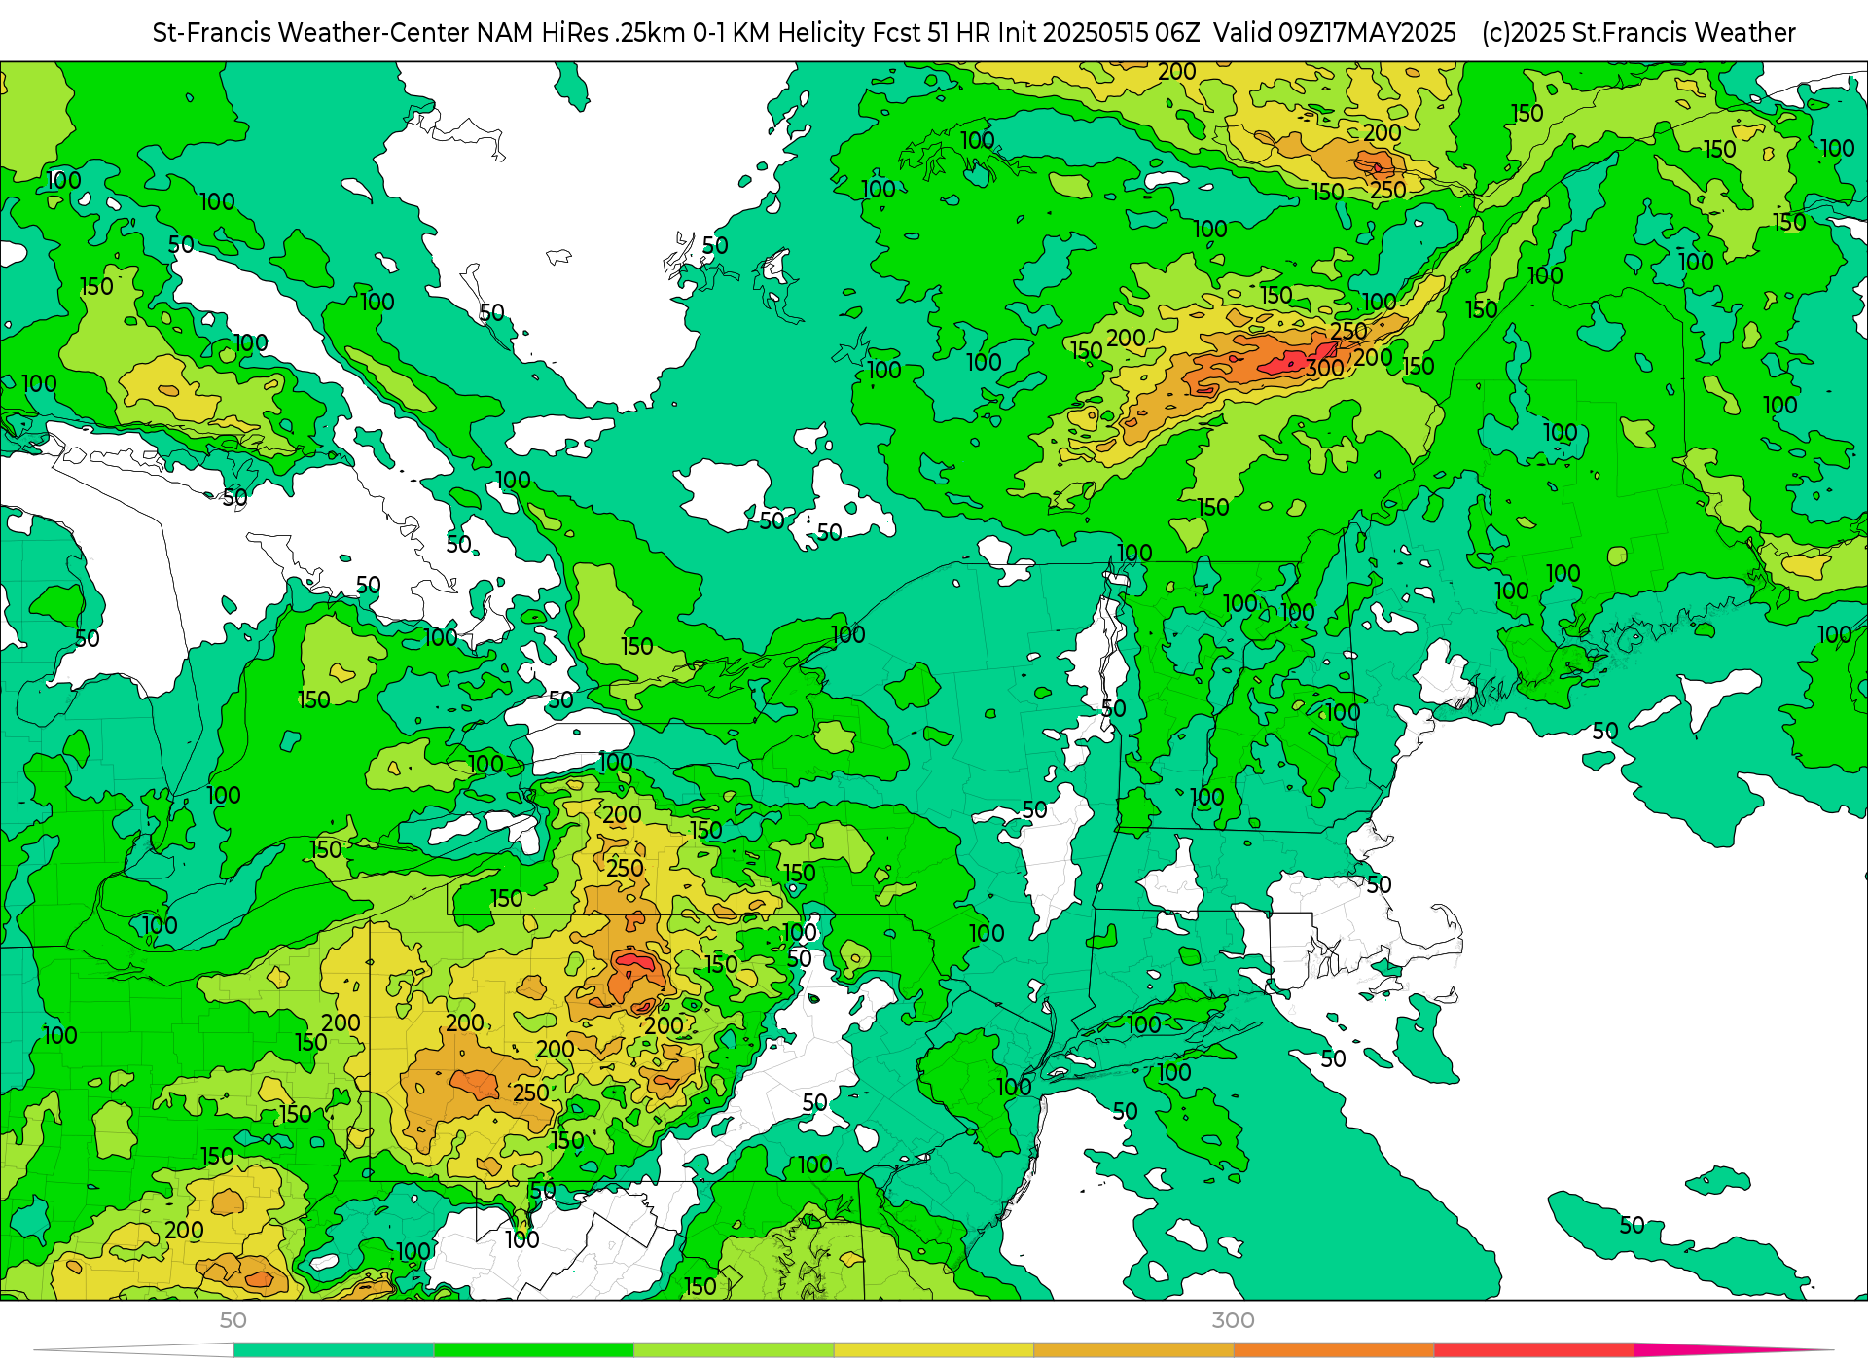Click the magenta arrow end of legend
Image resolution: width=1868 pixels, height=1362 pixels.
(x=1732, y=1349)
